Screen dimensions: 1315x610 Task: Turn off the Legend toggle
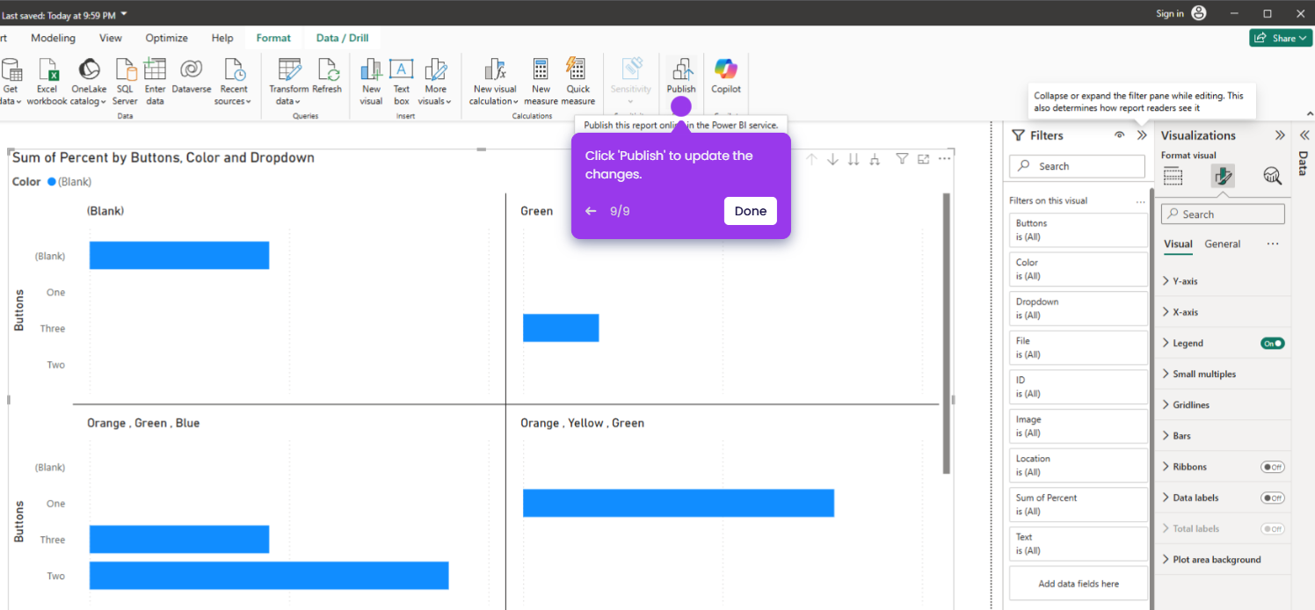(1272, 344)
